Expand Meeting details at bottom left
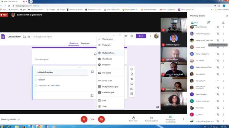This screenshot has width=229, height=128. pyautogui.click(x=11, y=119)
